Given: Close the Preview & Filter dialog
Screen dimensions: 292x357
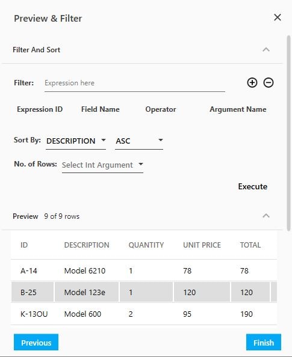Looking at the screenshot, I should pyautogui.click(x=278, y=17).
